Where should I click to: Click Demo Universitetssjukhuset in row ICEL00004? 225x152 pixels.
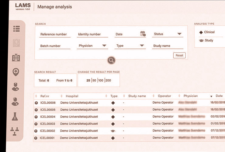(x=79, y=117)
